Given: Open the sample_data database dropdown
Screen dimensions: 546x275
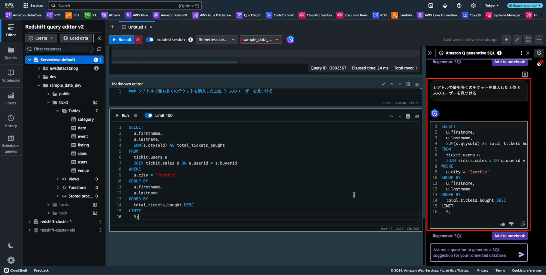Looking at the screenshot, I should 261,40.
